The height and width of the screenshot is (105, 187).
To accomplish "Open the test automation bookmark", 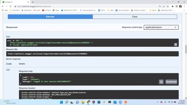I will (x=88, y=10).
